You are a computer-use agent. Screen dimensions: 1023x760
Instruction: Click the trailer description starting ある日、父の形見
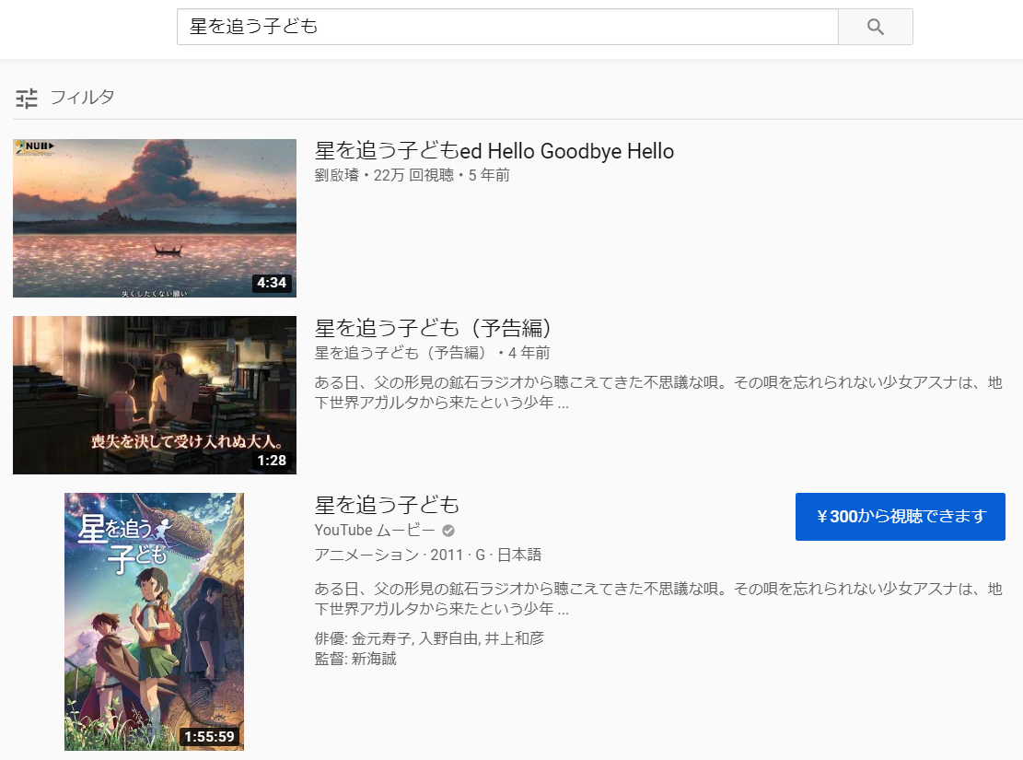pos(658,392)
